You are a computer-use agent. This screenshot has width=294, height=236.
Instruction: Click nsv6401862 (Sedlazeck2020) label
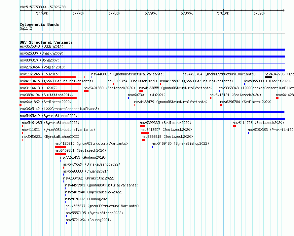pos(46,102)
